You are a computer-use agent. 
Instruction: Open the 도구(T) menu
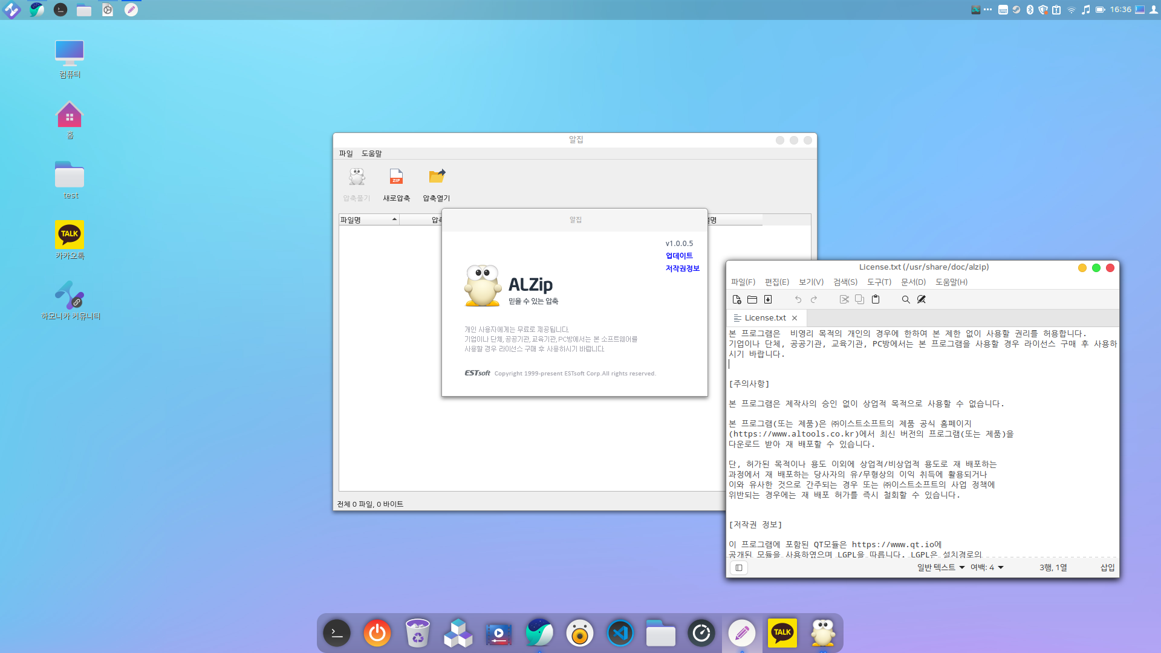tap(879, 282)
